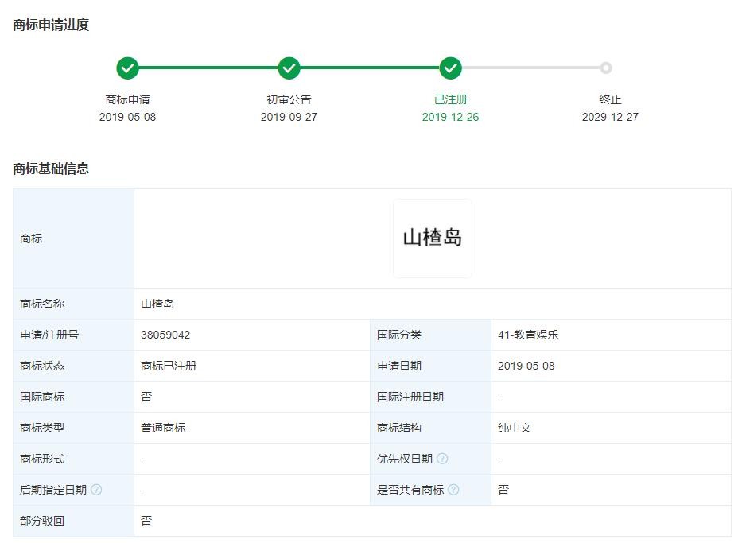Click the 终止 grey step circle

click(606, 68)
